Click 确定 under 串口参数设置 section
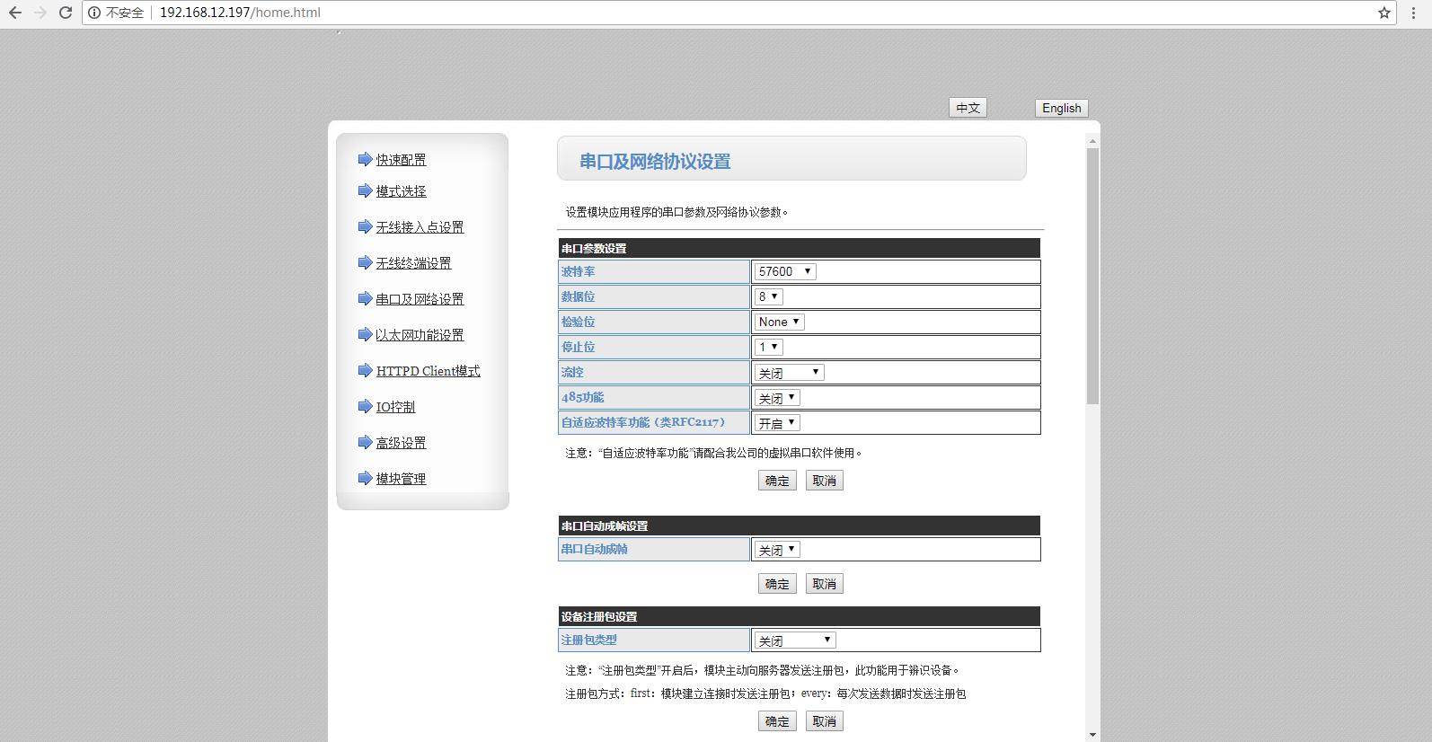The image size is (1432, 742). click(x=777, y=481)
